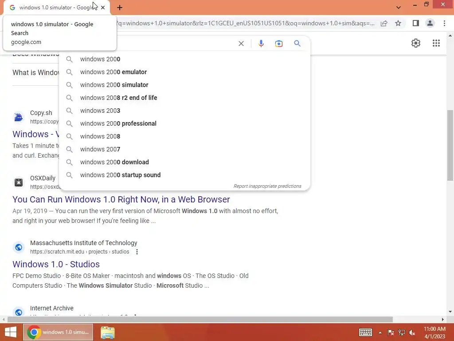The image size is (454, 341).
Task: Click the scratch.mit.edu projects studios URL
Action: (80, 252)
